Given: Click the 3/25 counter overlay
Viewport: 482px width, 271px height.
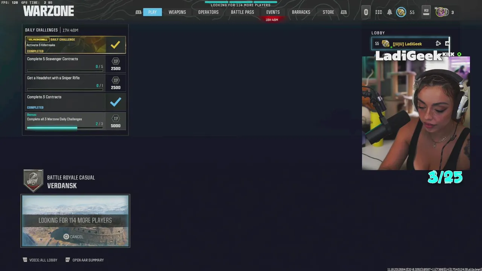Looking at the screenshot, I should pyautogui.click(x=445, y=177).
